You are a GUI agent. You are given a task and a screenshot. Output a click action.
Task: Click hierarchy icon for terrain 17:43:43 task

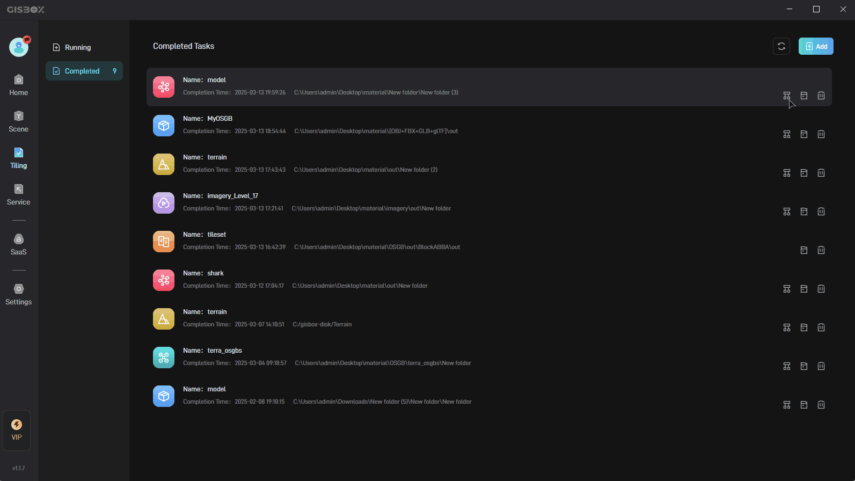click(787, 173)
